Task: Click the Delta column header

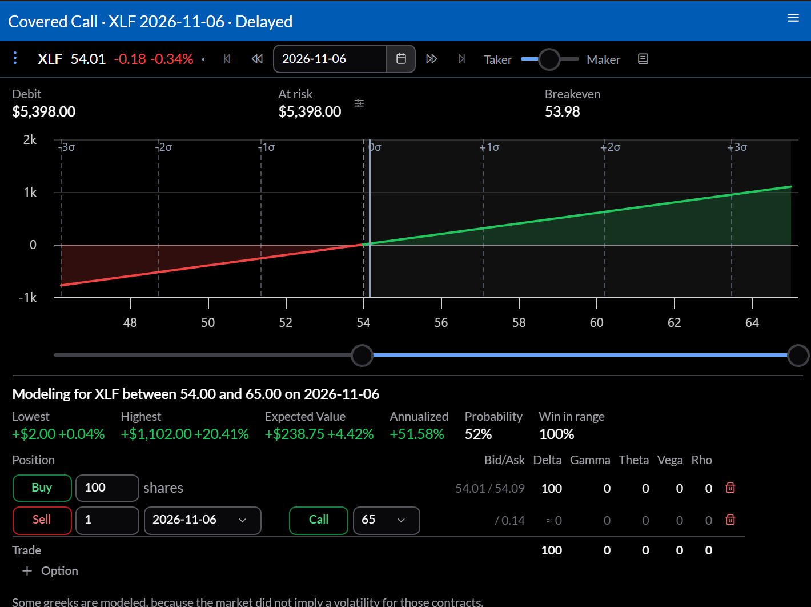Action: (547, 460)
